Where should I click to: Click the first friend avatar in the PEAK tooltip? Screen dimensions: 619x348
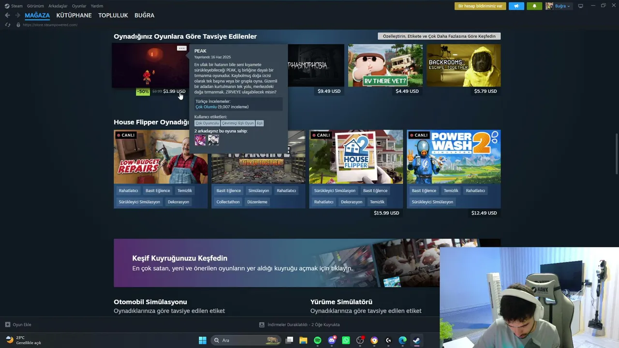[200, 140]
